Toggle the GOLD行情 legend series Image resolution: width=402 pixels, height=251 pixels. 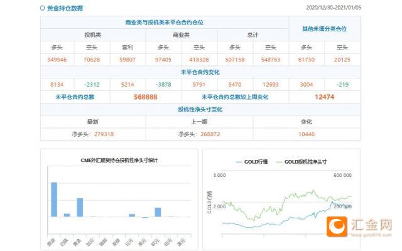click(x=252, y=162)
